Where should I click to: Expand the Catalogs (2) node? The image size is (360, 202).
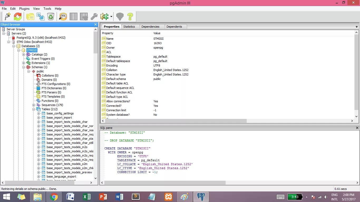[x=24, y=54]
